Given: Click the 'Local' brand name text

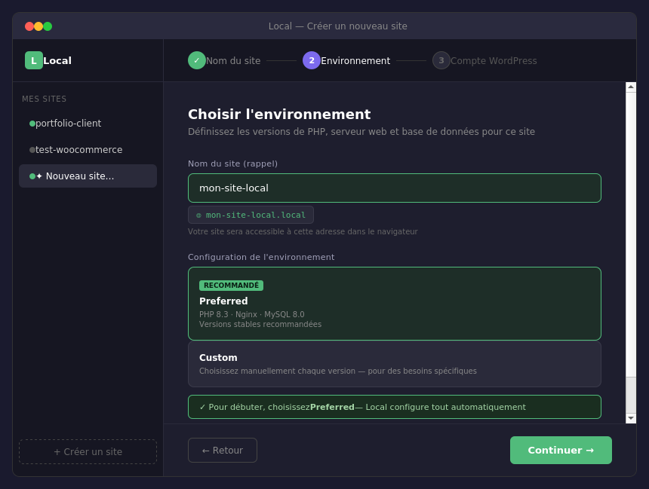Looking at the screenshot, I should pos(57,60).
